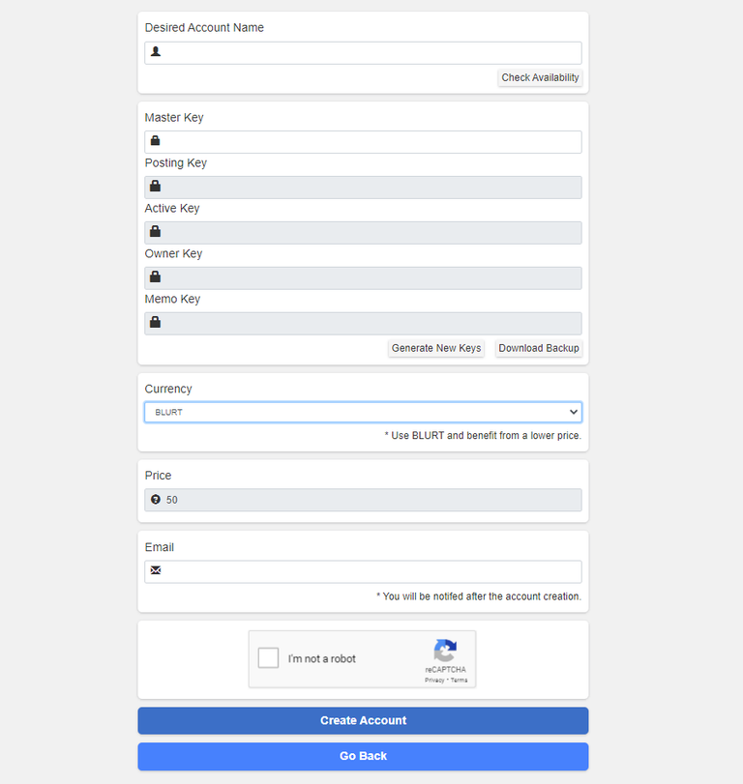Screen dimensions: 743x784
Task: Click the 'Posting Key' label
Action: [176, 163]
